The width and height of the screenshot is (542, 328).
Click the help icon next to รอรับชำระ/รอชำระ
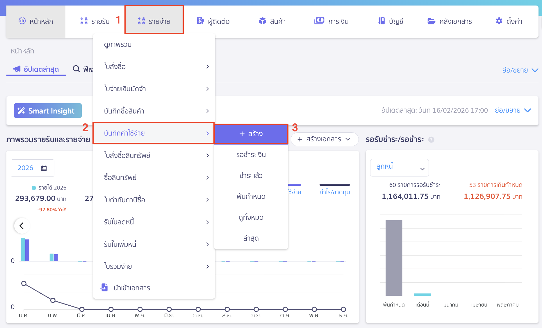click(431, 140)
